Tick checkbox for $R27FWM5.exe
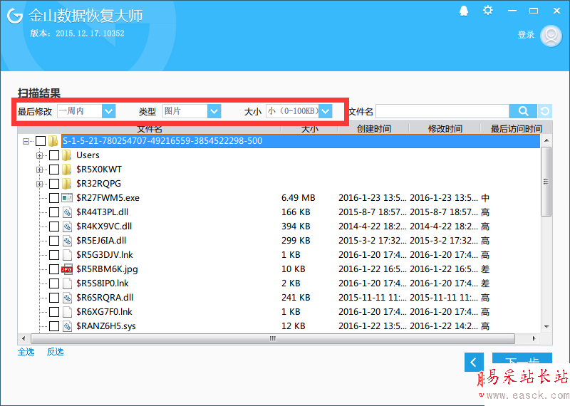Screen dimensions: 570x406 coord(54,198)
